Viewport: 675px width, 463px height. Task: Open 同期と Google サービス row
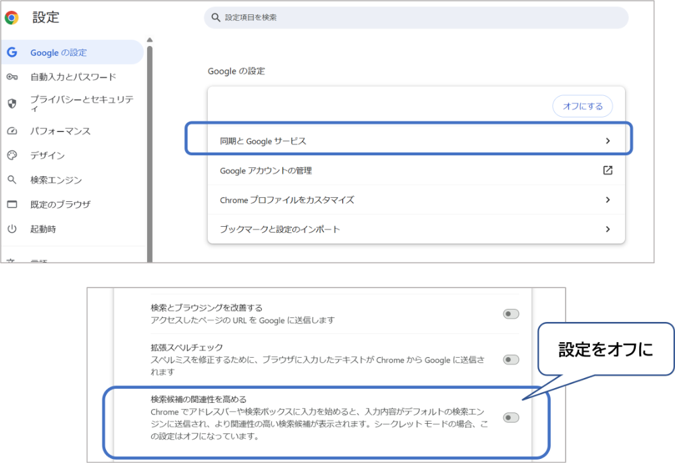click(416, 140)
